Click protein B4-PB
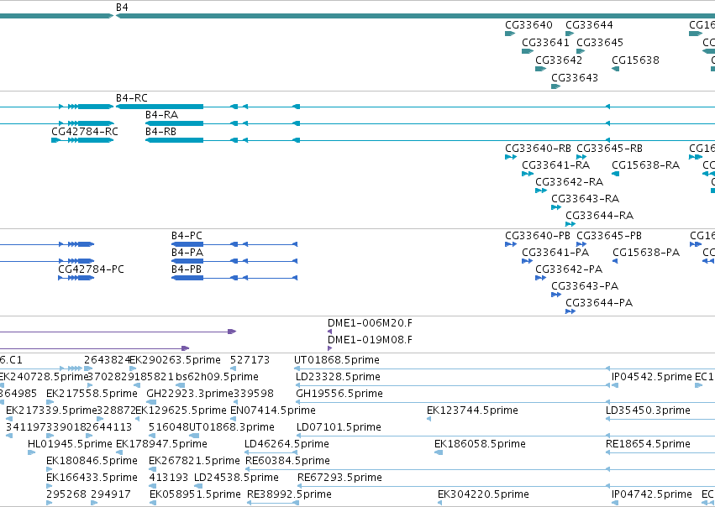715x507 pixels. [186, 269]
